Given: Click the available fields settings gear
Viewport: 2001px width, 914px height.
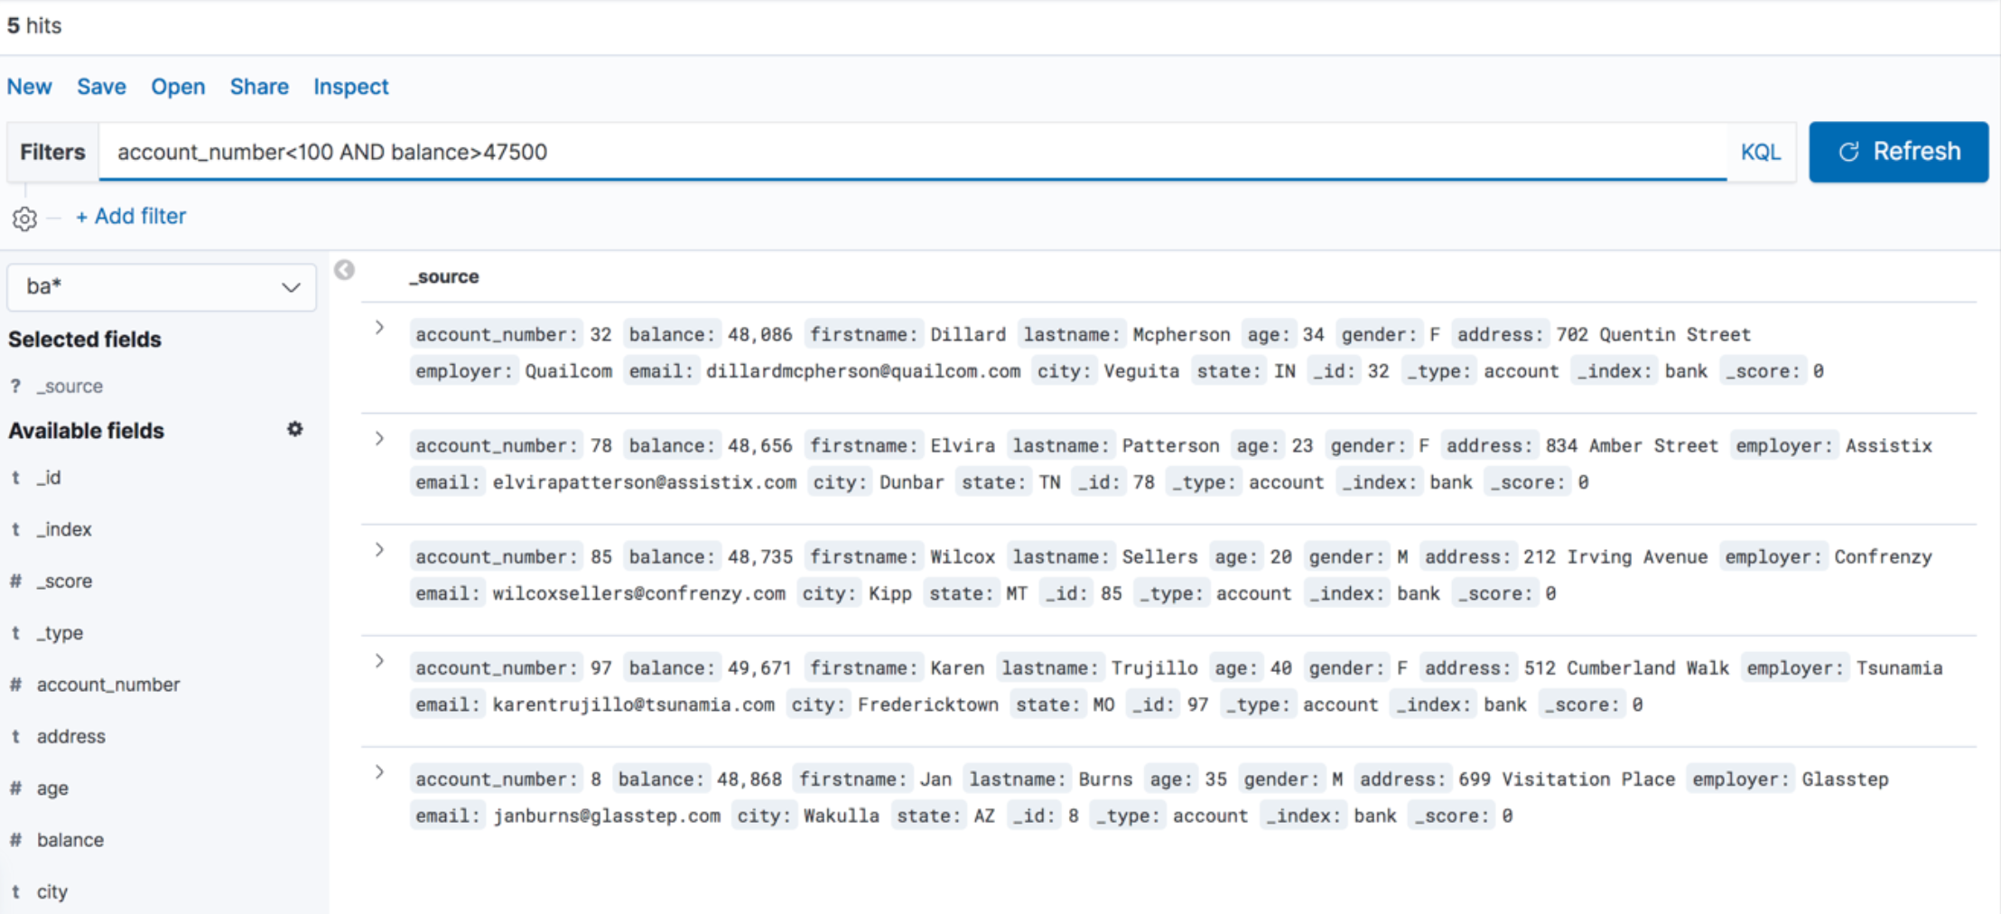Looking at the screenshot, I should (x=294, y=430).
